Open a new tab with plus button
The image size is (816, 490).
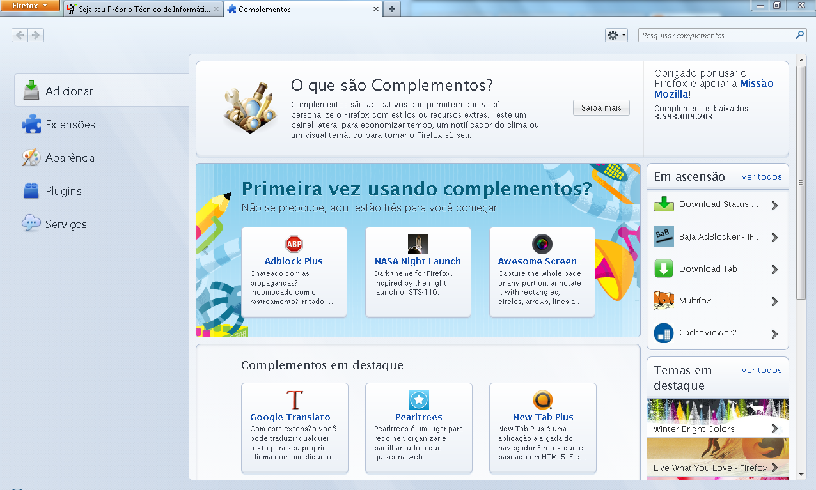click(x=391, y=9)
